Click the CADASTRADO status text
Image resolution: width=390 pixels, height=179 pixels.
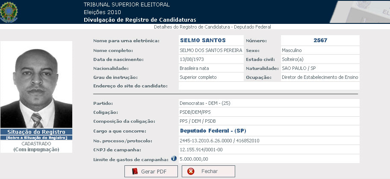point(36,144)
